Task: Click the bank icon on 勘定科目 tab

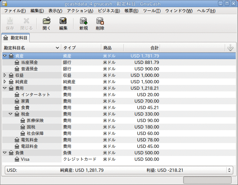Action: click(5, 38)
